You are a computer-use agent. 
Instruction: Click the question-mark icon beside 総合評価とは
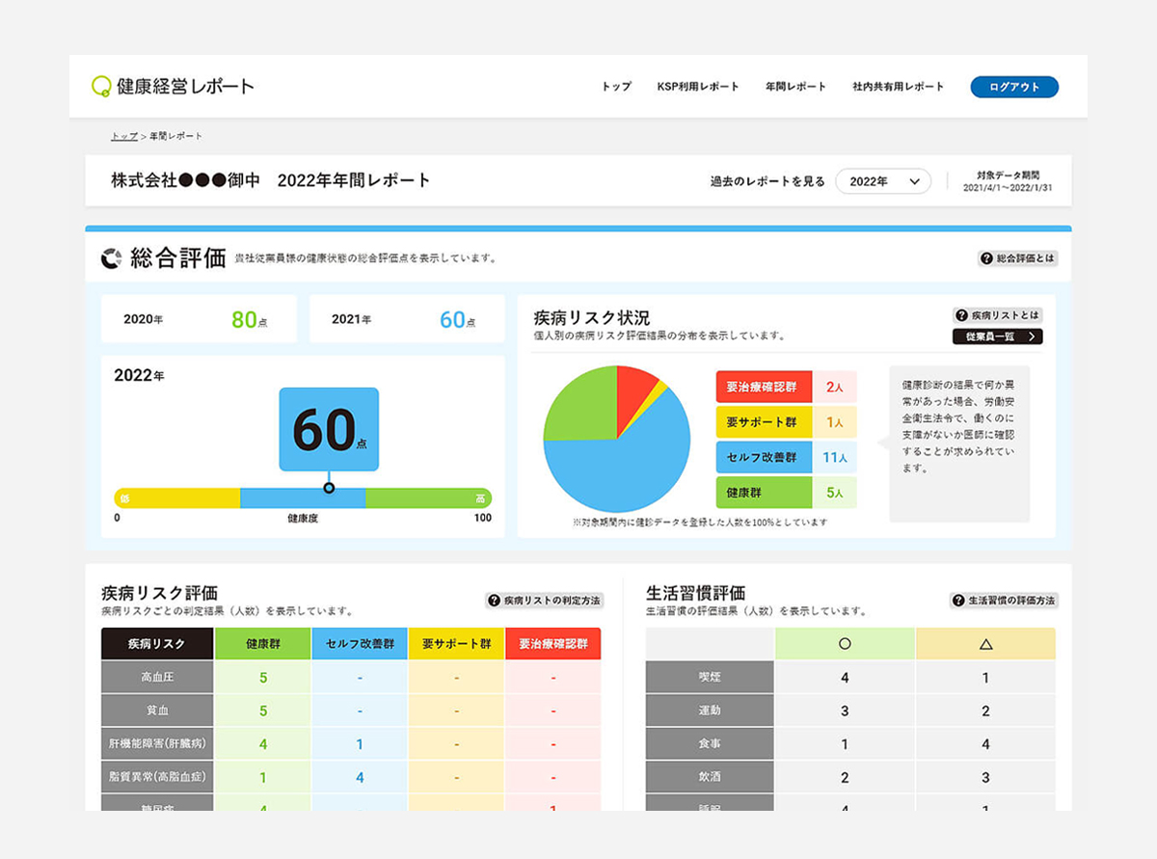[986, 258]
